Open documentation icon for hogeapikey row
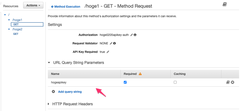This screenshot has width=251, height=111. (x=228, y=82)
